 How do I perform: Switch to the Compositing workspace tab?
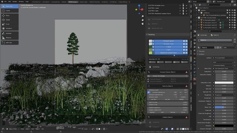55,2
